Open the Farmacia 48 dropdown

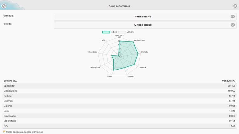tap(145, 17)
